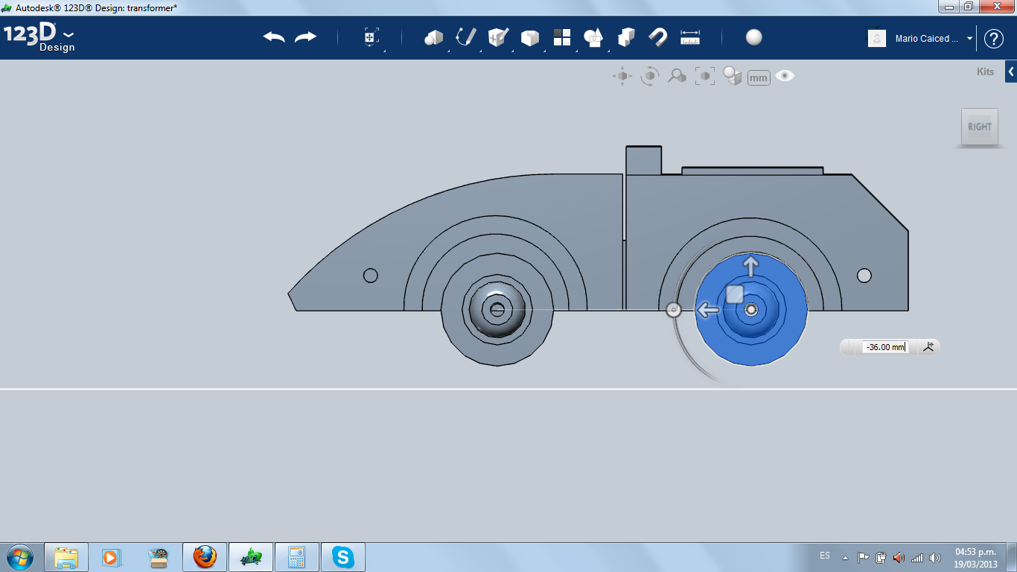This screenshot has height=572, width=1017.
Task: Click the manipulator center pivot point
Action: point(751,310)
